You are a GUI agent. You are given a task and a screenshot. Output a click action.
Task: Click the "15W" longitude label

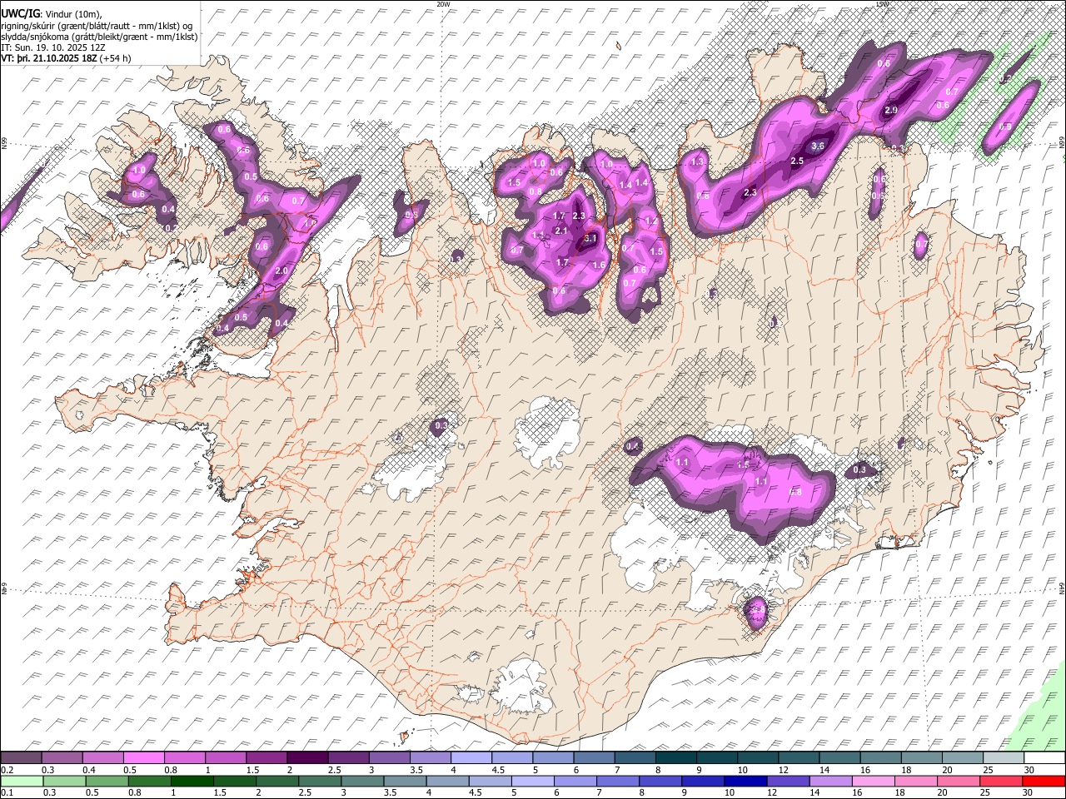point(882,4)
